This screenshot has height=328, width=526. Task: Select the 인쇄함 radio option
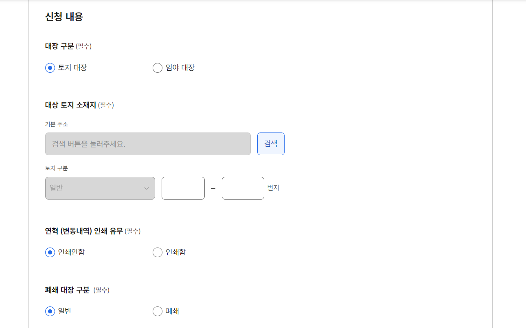click(x=158, y=252)
